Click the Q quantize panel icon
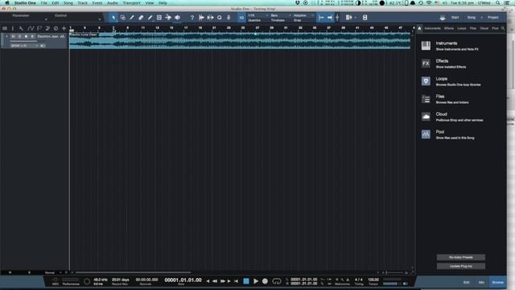Viewport: 515px width, 290px height. coord(220,18)
